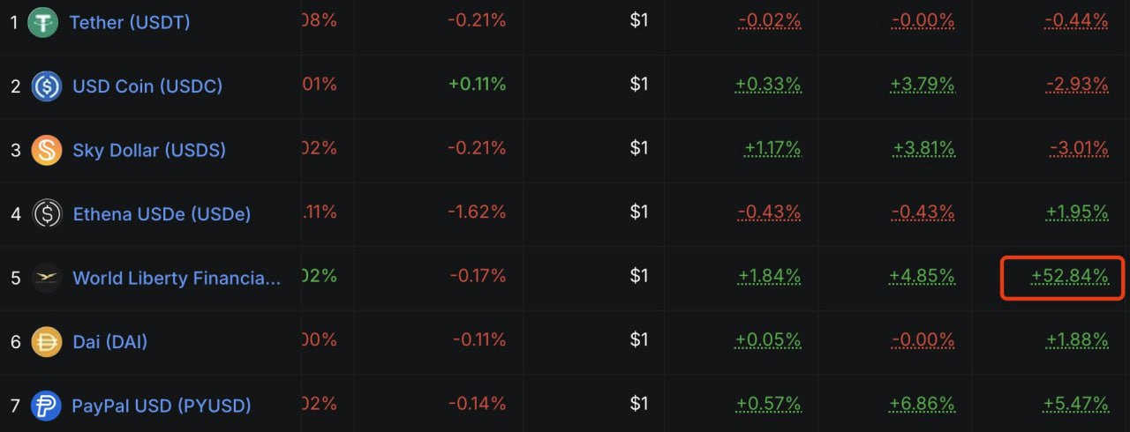Open the USD Coin (USDC) link
Image resolution: width=1130 pixels, height=432 pixels.
point(147,86)
